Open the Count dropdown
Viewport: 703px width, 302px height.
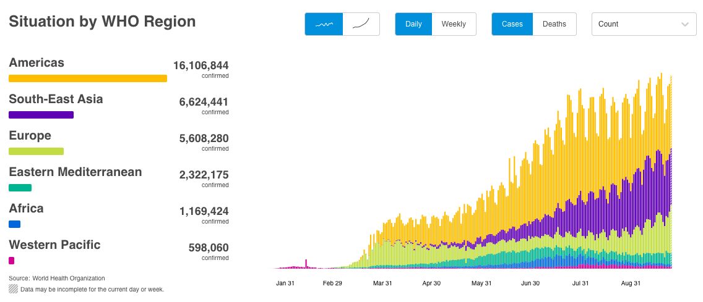[x=643, y=24]
